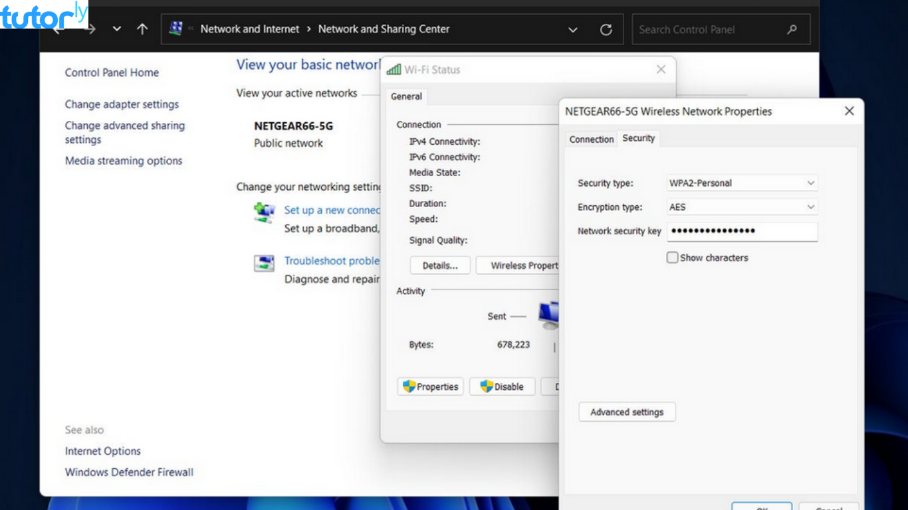Enable the Show characters checkbox
The width and height of the screenshot is (908, 510).
tap(672, 257)
